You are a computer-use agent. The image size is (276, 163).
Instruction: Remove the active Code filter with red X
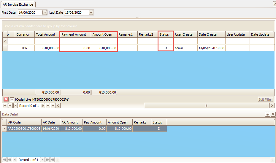tap(6, 99)
